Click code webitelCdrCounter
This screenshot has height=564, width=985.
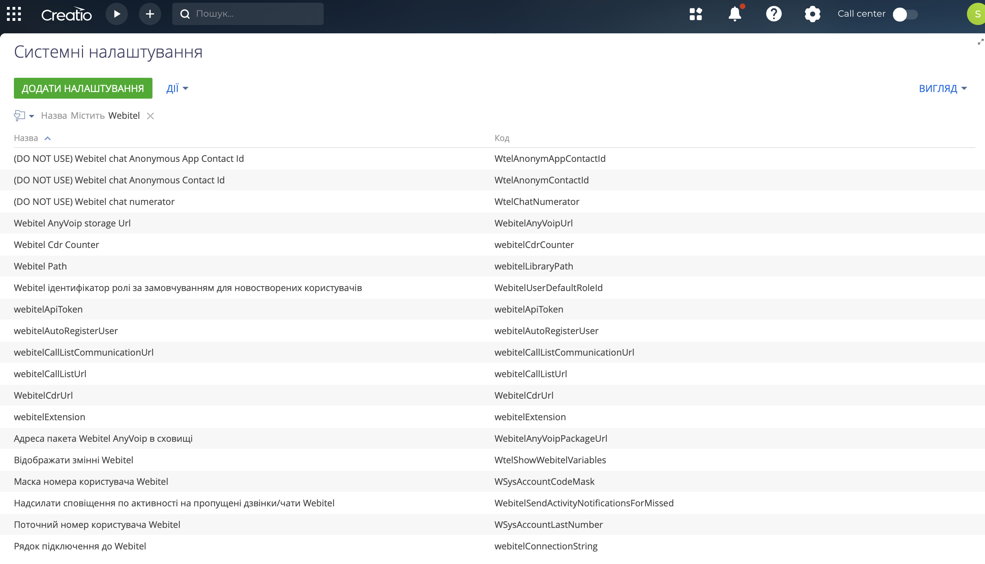coord(534,244)
